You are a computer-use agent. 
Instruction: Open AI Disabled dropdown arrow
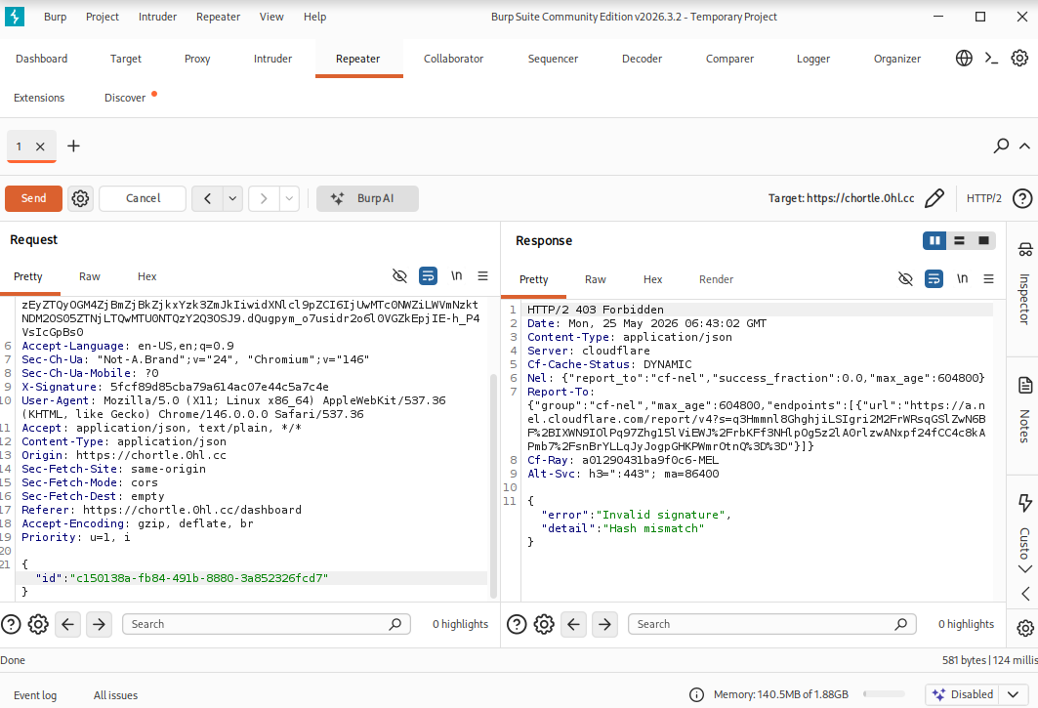1013,694
